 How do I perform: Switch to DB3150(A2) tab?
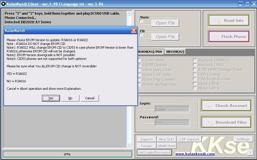pyautogui.click(x=175, y=52)
